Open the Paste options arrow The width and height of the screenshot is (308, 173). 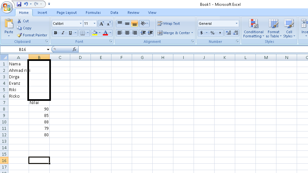(9, 36)
